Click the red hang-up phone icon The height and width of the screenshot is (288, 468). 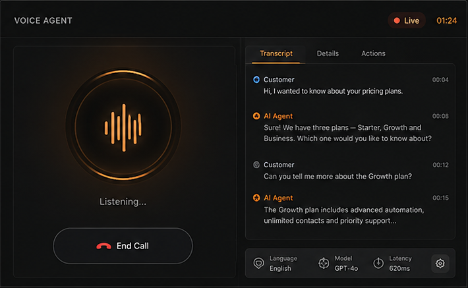tap(103, 246)
